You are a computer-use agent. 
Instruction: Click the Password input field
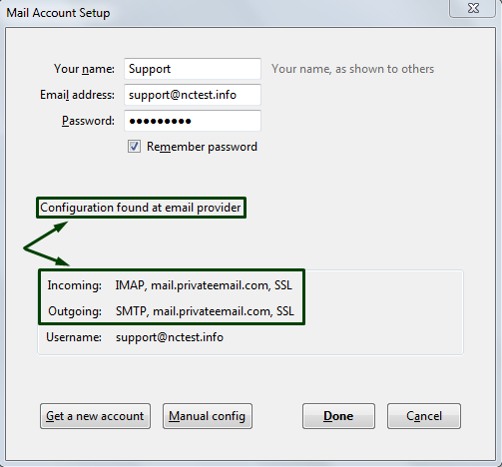(193, 121)
